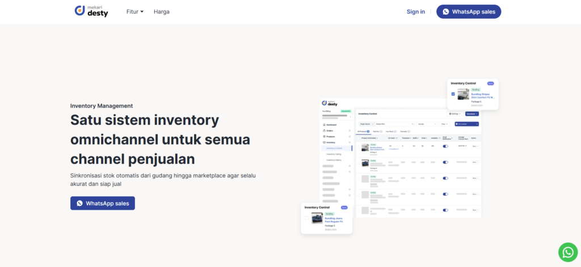Click the Dashboard home icon in preview sidebar
The width and height of the screenshot is (581, 267).
coord(324,125)
